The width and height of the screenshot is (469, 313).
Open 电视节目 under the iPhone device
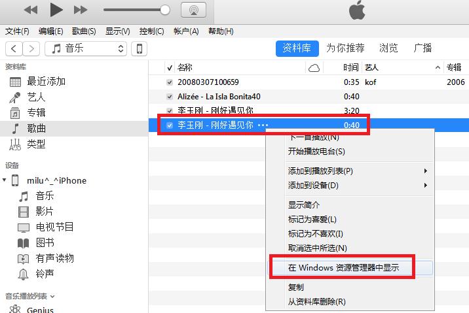coord(55,227)
